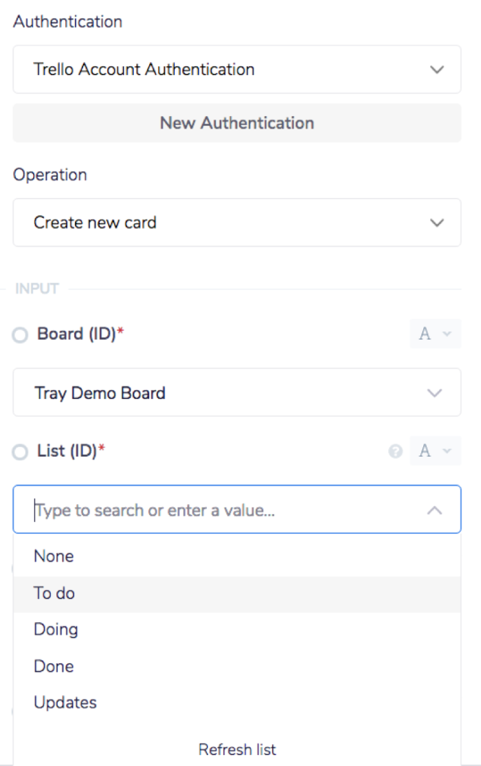Collapse the list search dropdown chevron
This screenshot has height=766, width=481.
(x=434, y=510)
